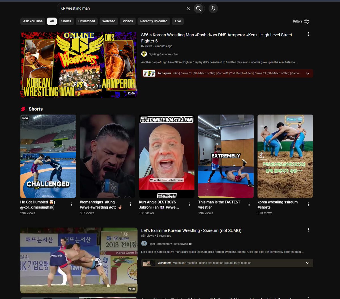Screen dimensions: 340x299
Task: Open options menu for Kurt Angle DESTROYS short
Action: tap(190, 204)
